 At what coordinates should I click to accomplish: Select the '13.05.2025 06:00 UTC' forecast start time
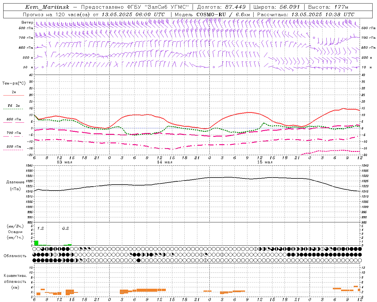[x=133, y=14]
